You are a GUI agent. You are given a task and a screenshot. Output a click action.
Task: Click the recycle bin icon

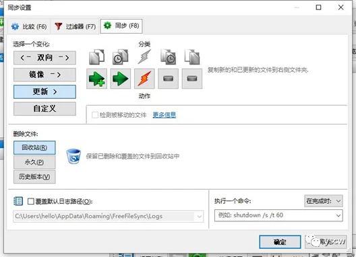pyautogui.click(x=73, y=156)
